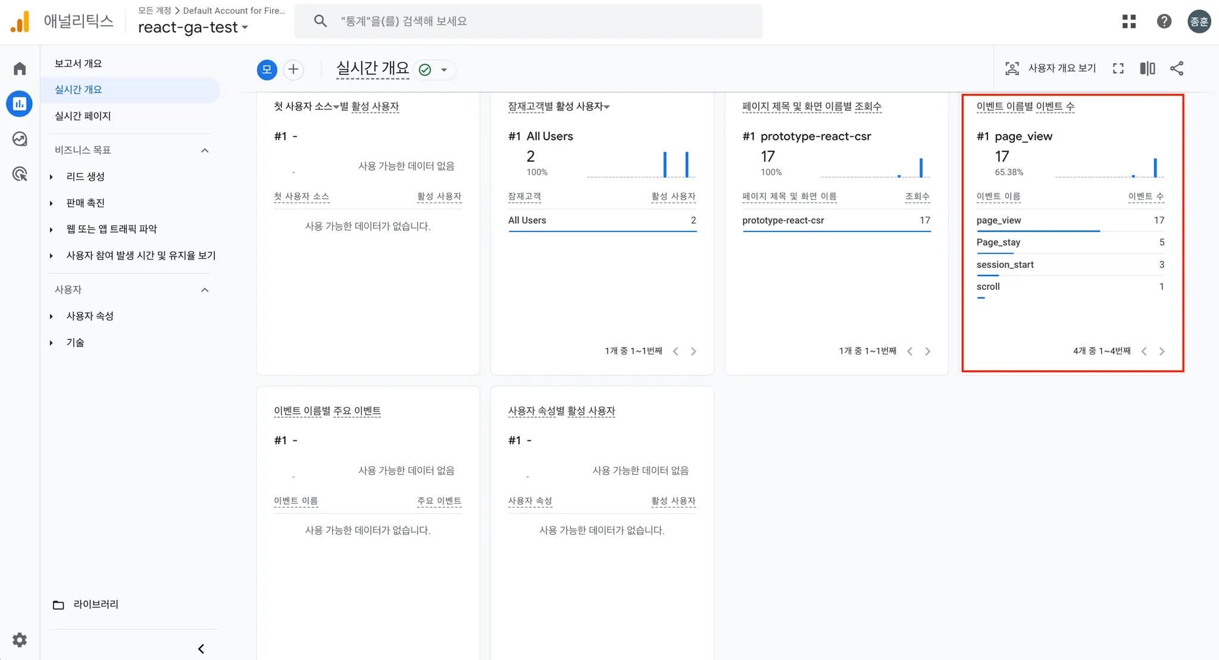Collapse the 비즈니스 목표 section
Screen dimensions: 1219x660
[x=205, y=150]
